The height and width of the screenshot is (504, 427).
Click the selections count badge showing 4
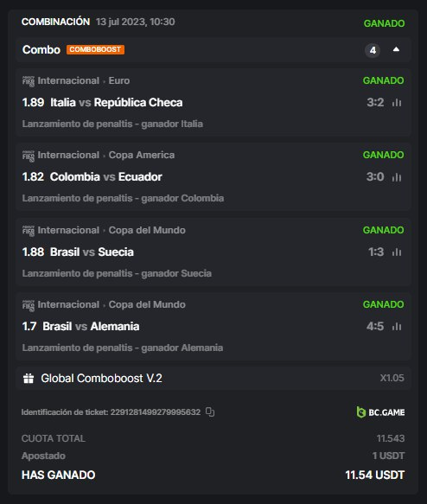[x=373, y=50]
